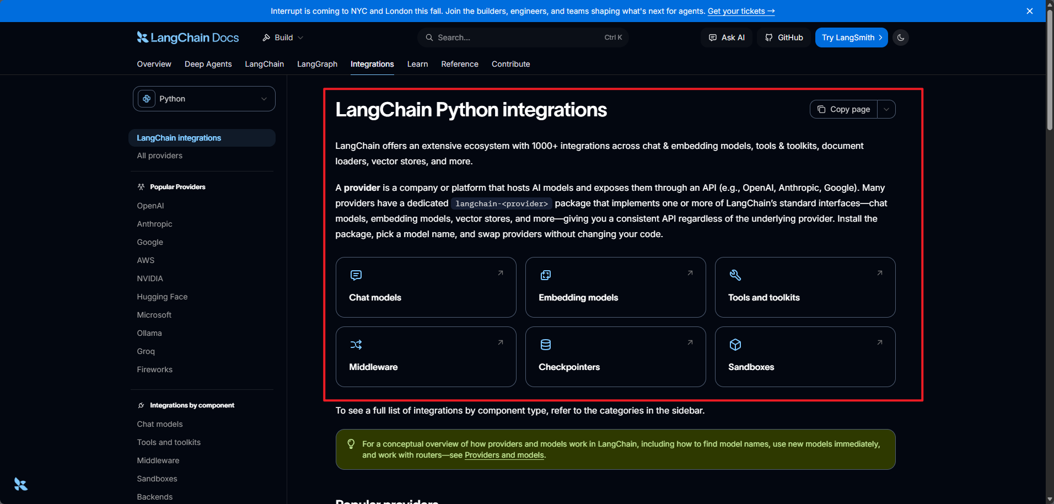This screenshot has height=504, width=1054.
Task: Open Tools and toolkits in the sidebar
Action: (169, 442)
